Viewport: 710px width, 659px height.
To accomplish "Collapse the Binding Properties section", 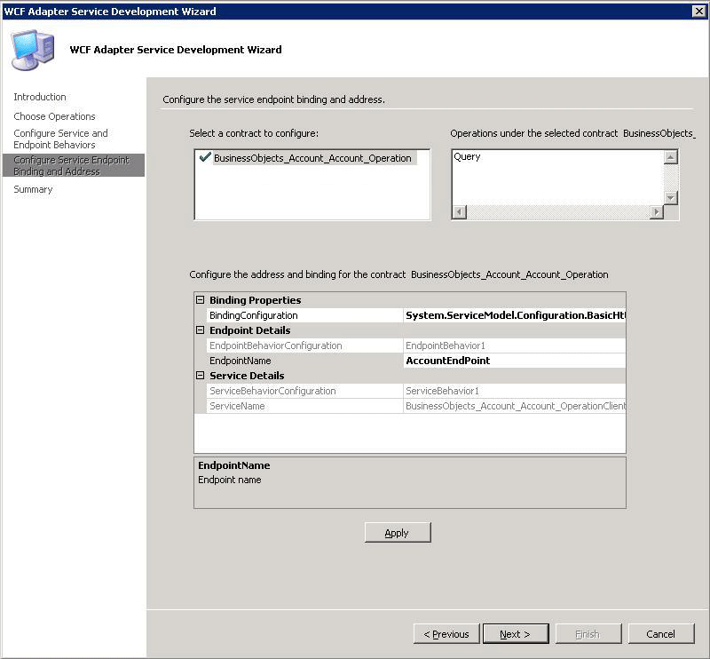I will (x=201, y=299).
